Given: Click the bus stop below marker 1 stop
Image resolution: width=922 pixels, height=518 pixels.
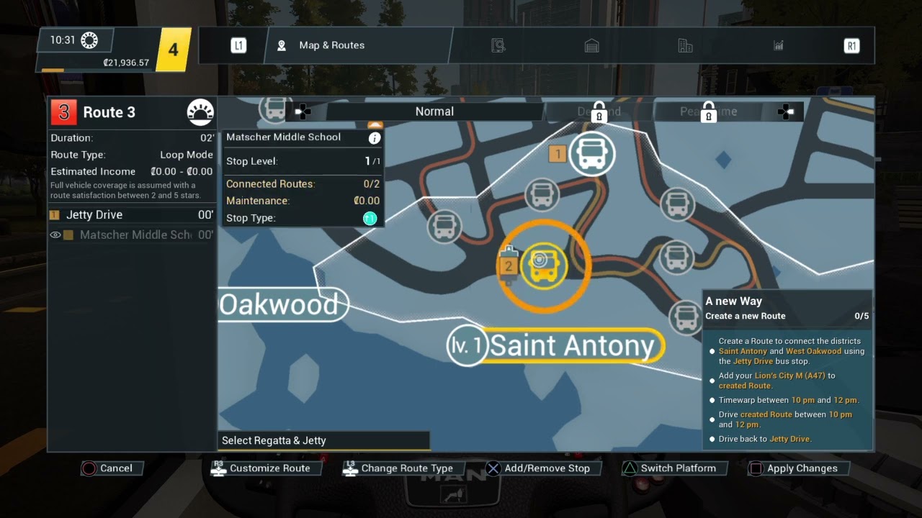Looking at the screenshot, I should click(x=542, y=194).
